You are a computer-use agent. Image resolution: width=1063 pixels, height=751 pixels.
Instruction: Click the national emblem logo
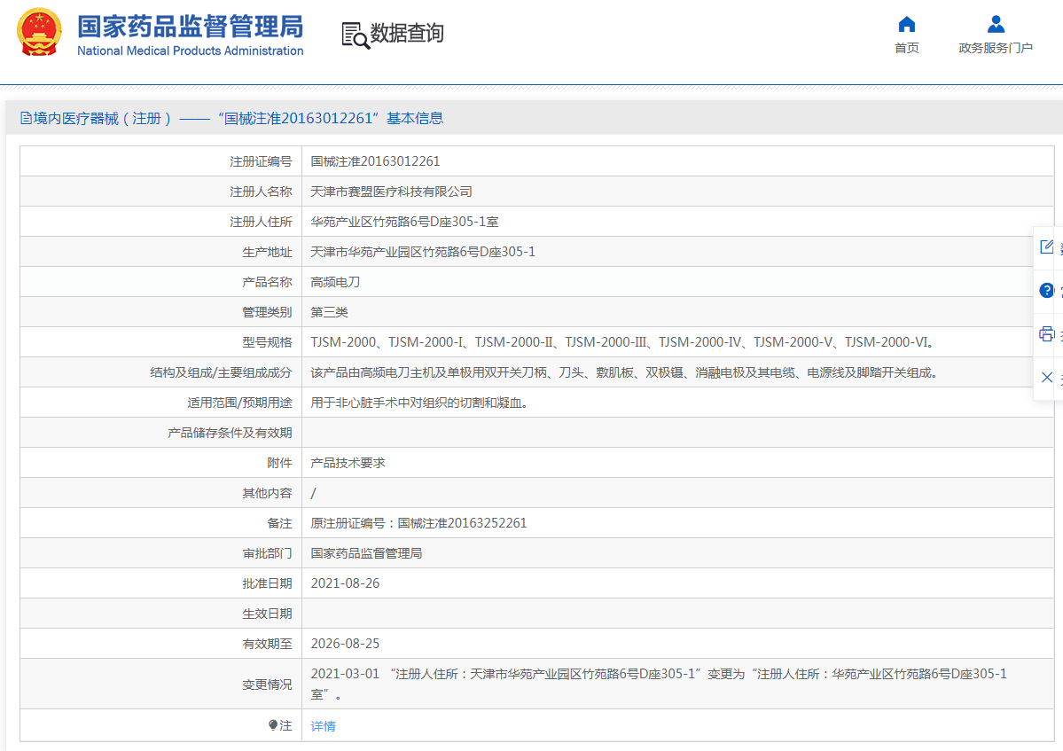40,33
